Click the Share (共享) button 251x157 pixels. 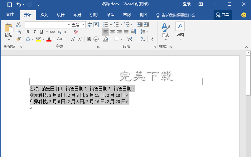tap(223, 15)
